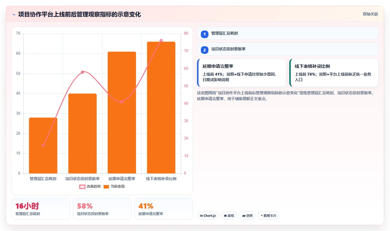390x231 pixels.
Task: Click the 58% stat card
Action: pos(102,209)
